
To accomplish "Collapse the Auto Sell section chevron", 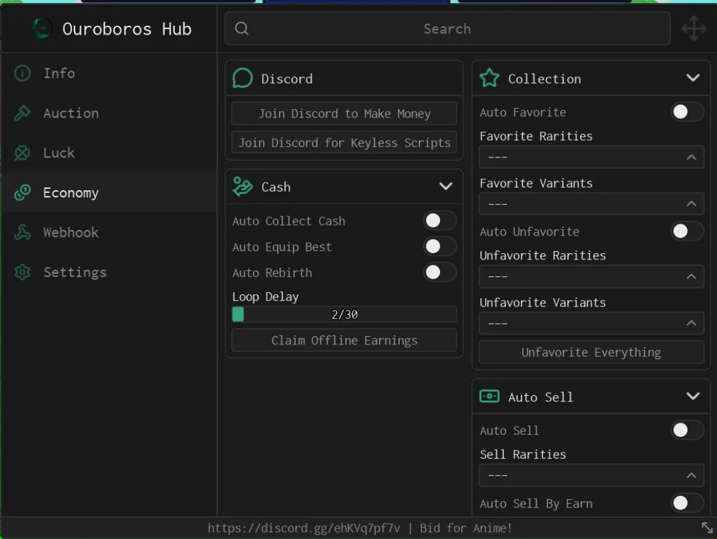I will coord(693,396).
